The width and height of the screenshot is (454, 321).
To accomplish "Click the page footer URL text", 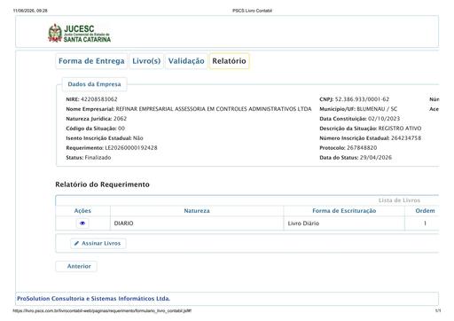I will (x=102, y=311).
